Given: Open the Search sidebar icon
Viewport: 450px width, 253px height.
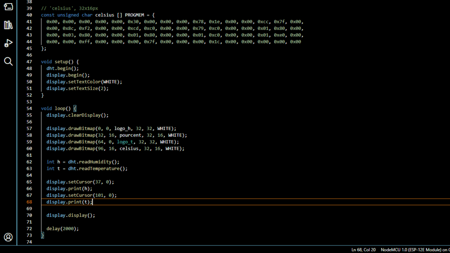Looking at the screenshot, I should pyautogui.click(x=8, y=61).
